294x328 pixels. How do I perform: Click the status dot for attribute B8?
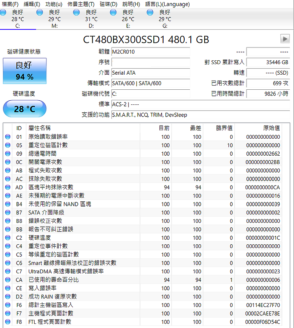click(8, 221)
